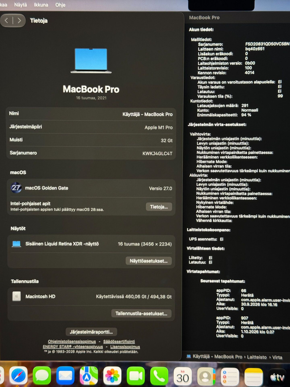Click macOS Golden Gate label

[x=47, y=188]
